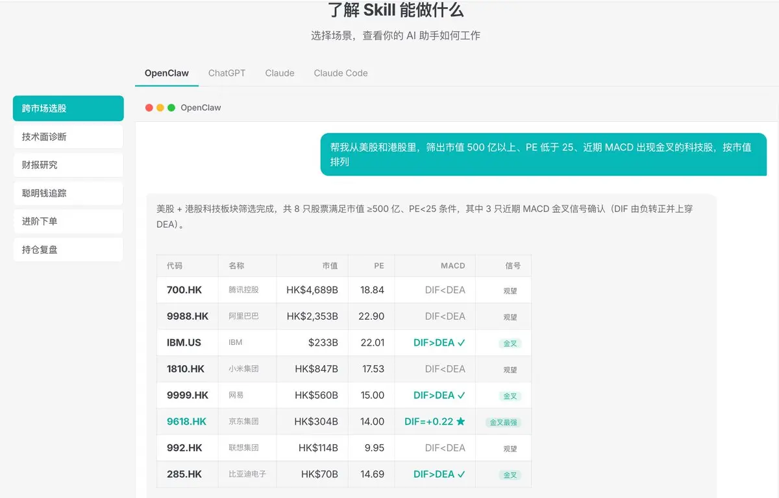The height and width of the screenshot is (498, 779).
Task: Select the 聪明钱追踪 scenario
Action: point(68,193)
